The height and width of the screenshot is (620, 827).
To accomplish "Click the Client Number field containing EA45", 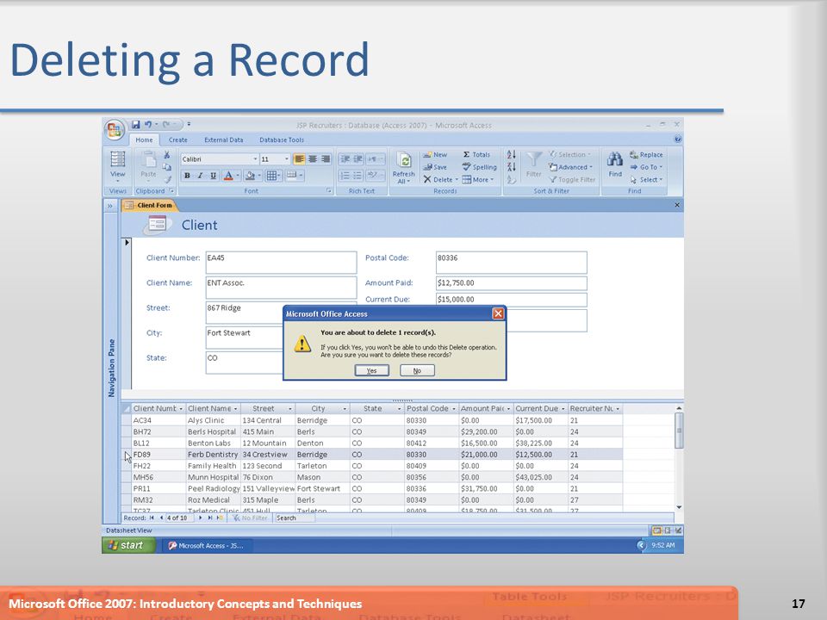I will [281, 262].
